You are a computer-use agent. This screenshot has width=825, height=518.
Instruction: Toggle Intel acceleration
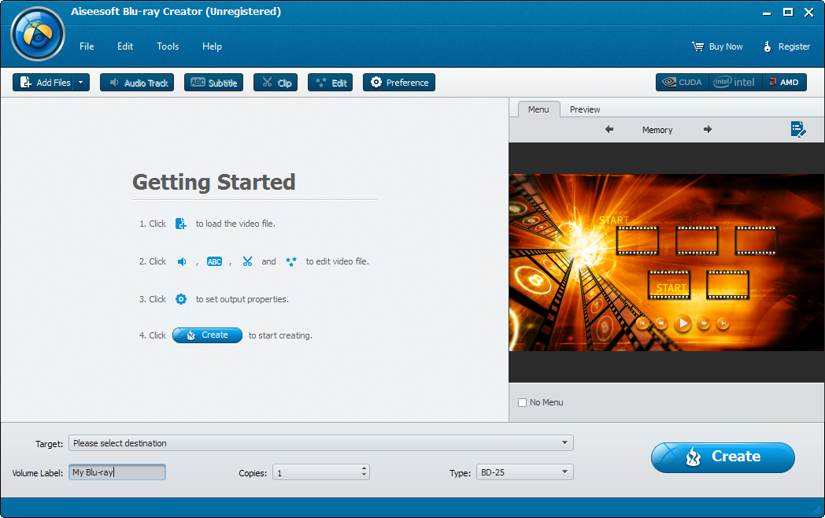734,81
